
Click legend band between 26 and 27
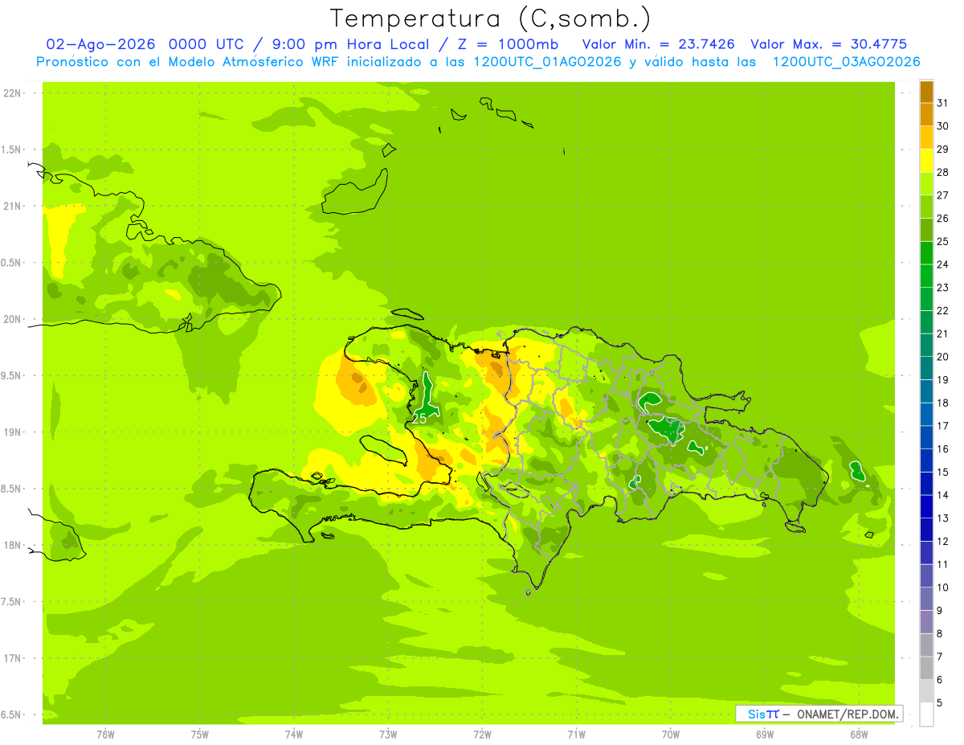(926, 207)
